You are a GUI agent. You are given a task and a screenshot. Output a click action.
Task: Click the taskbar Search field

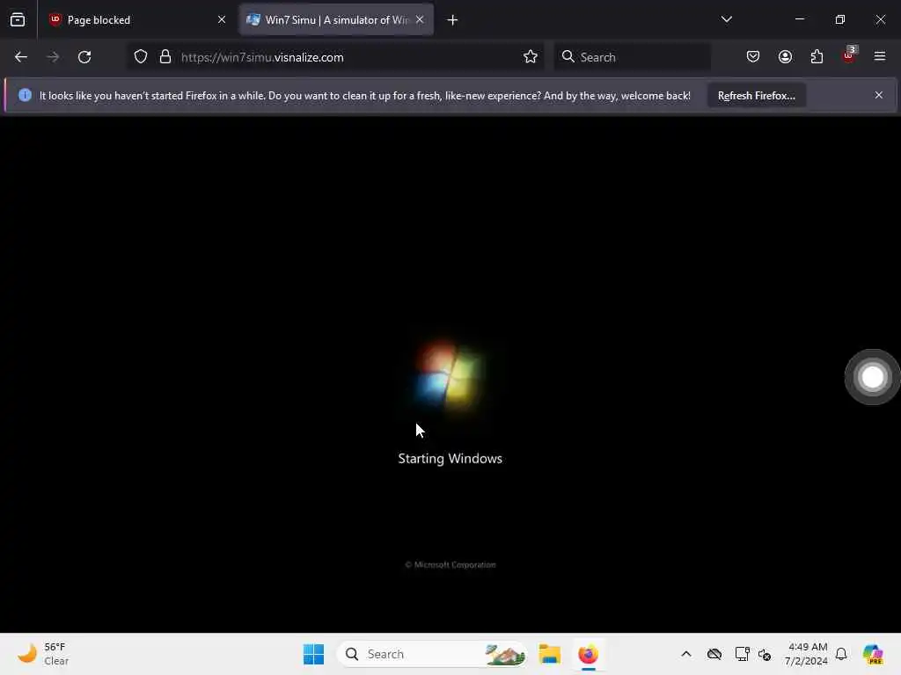click(432, 654)
